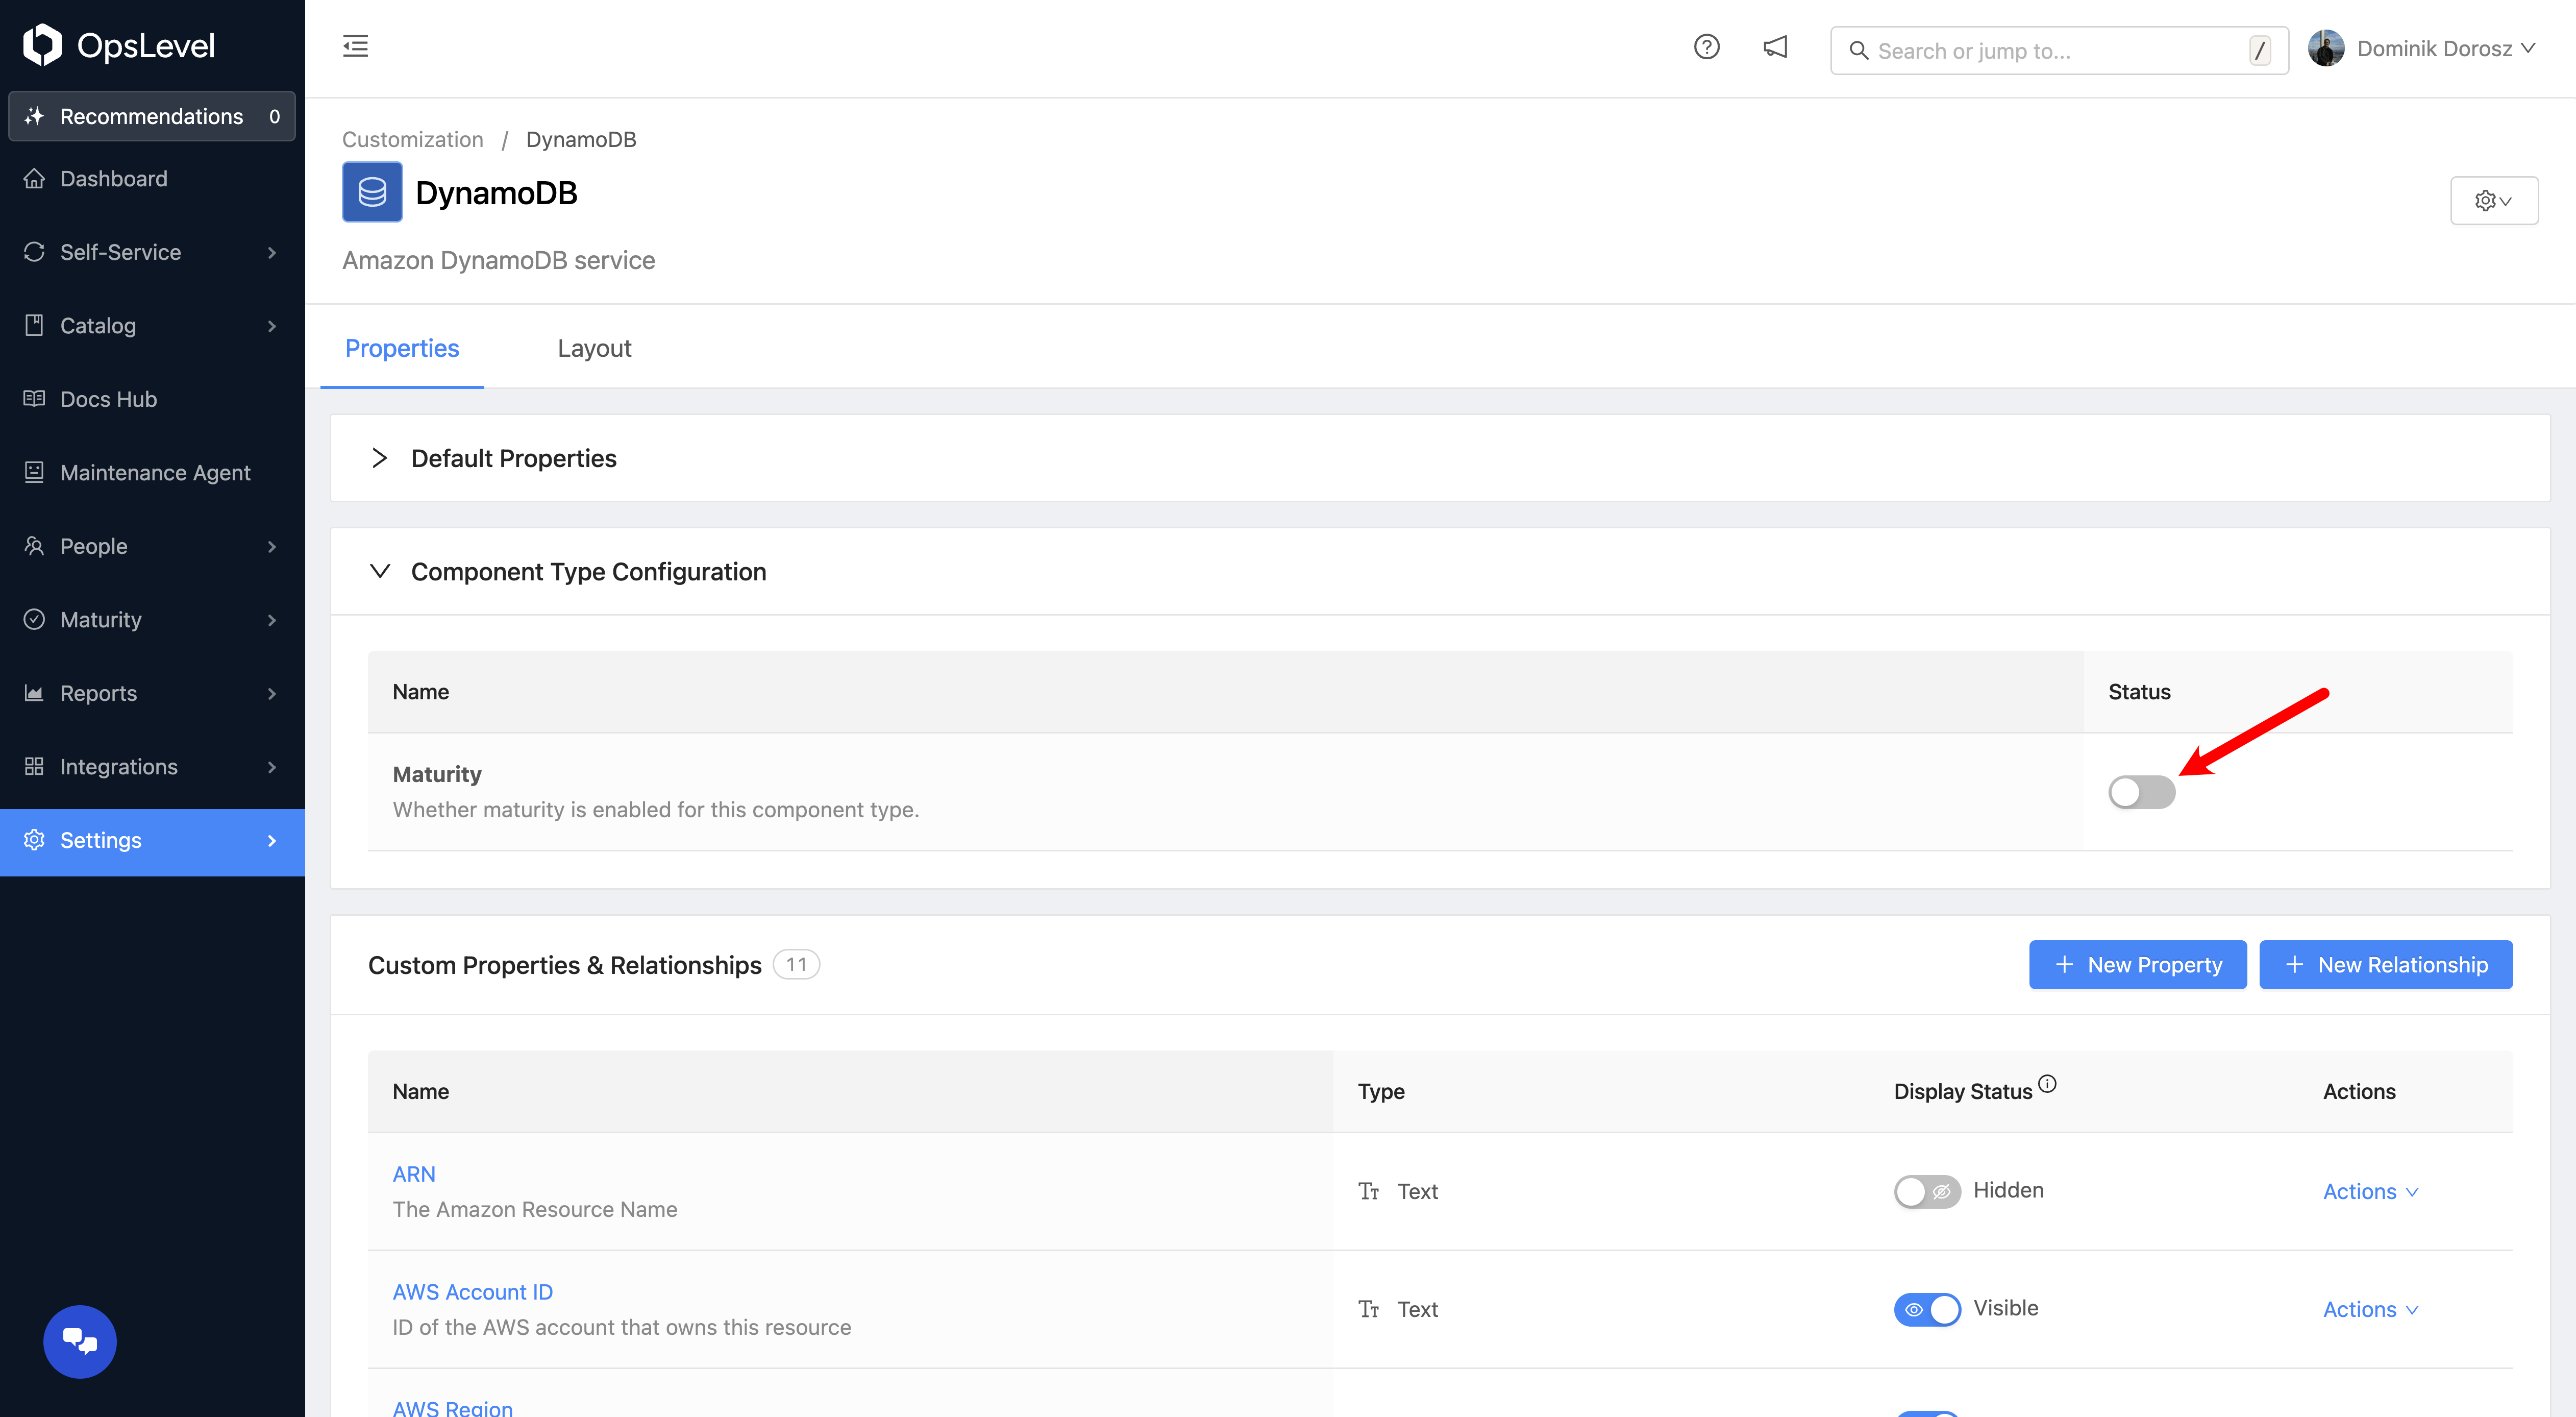Open the AWS Account ID link
2576x1417 pixels.
click(x=472, y=1292)
